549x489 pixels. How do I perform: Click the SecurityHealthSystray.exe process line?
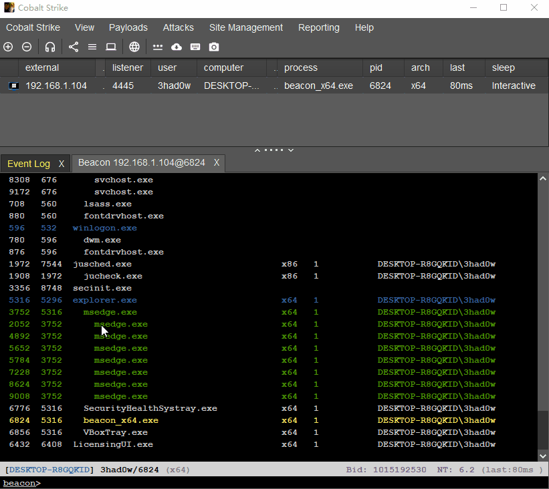[150, 408]
